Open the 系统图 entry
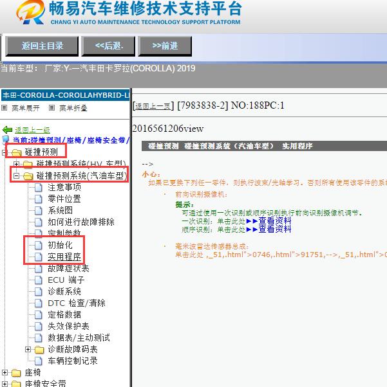This screenshot has height=387, width=387. [x=60, y=210]
